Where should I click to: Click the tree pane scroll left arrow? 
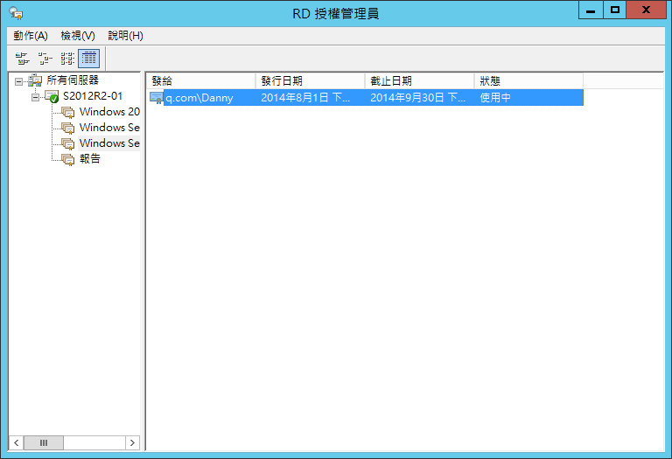(17, 442)
